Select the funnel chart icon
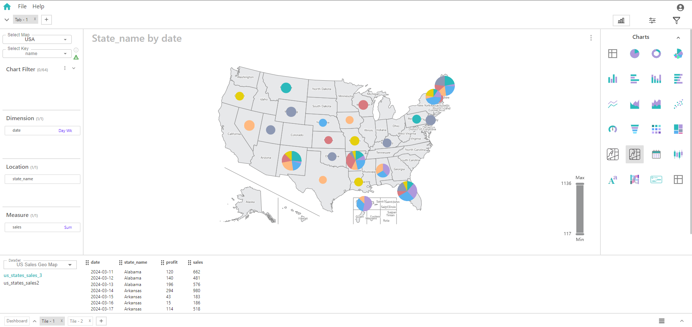692x327 pixels. (x=634, y=129)
